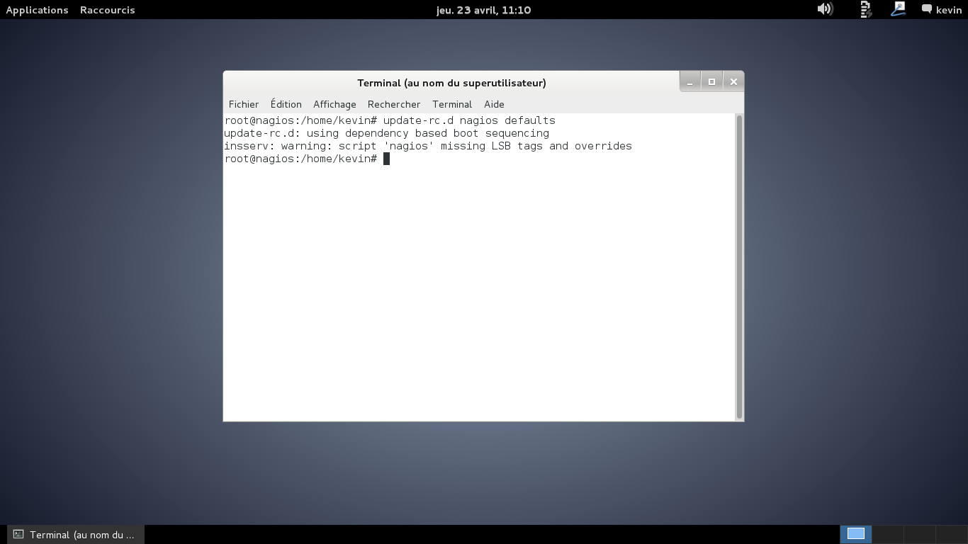The width and height of the screenshot is (968, 544).
Task: Switch to the first workspace
Action: tap(855, 534)
